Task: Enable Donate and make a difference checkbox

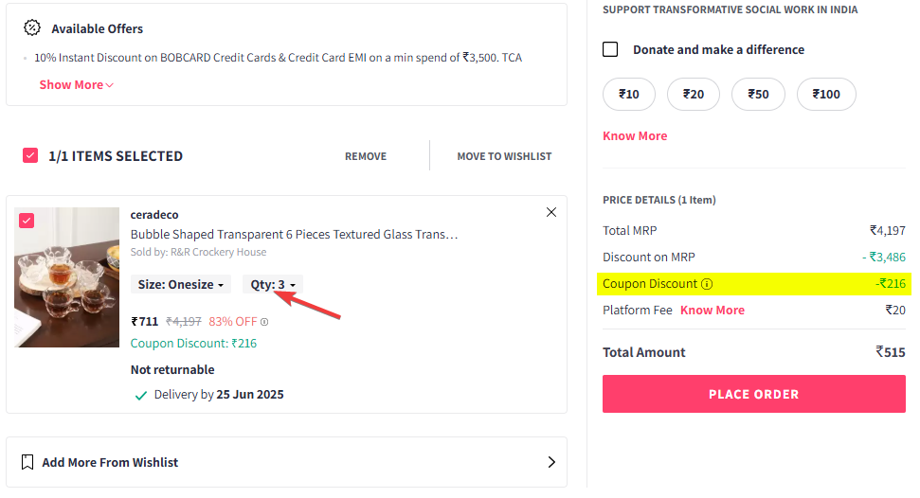Action: pyautogui.click(x=610, y=49)
